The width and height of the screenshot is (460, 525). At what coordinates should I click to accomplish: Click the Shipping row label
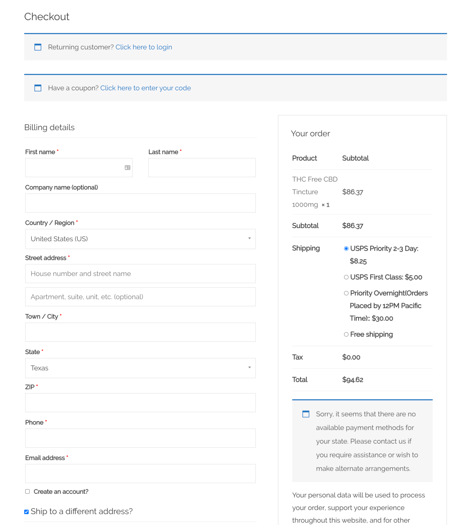[x=306, y=248]
